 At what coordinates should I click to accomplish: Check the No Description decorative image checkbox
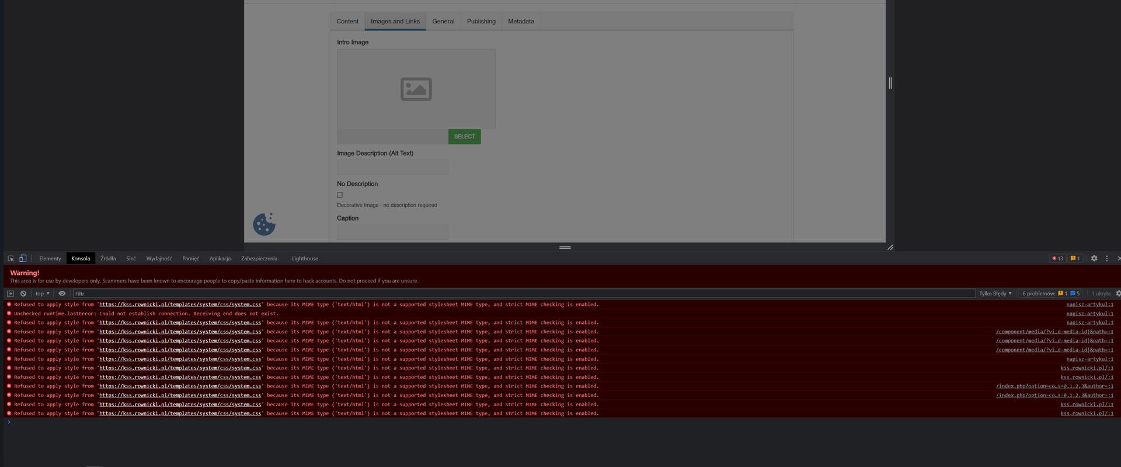[340, 195]
